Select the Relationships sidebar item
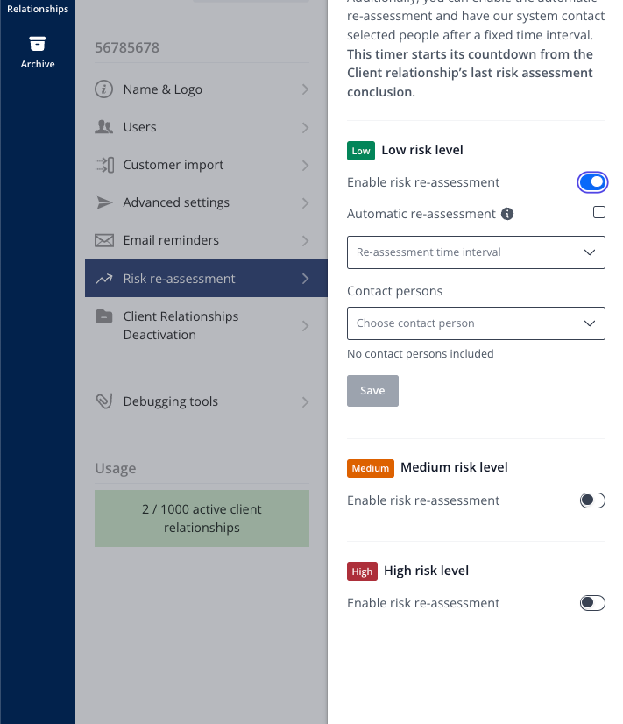 tap(38, 9)
